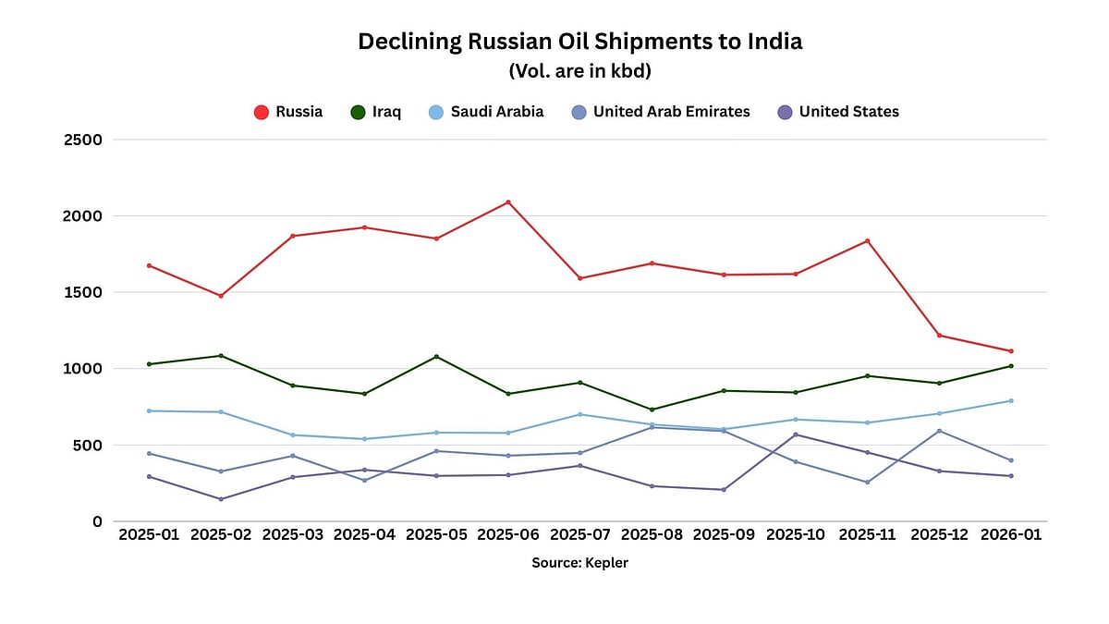1109x624 pixels.
Task: Click the 2025-06 x-axis label
Action: [508, 537]
